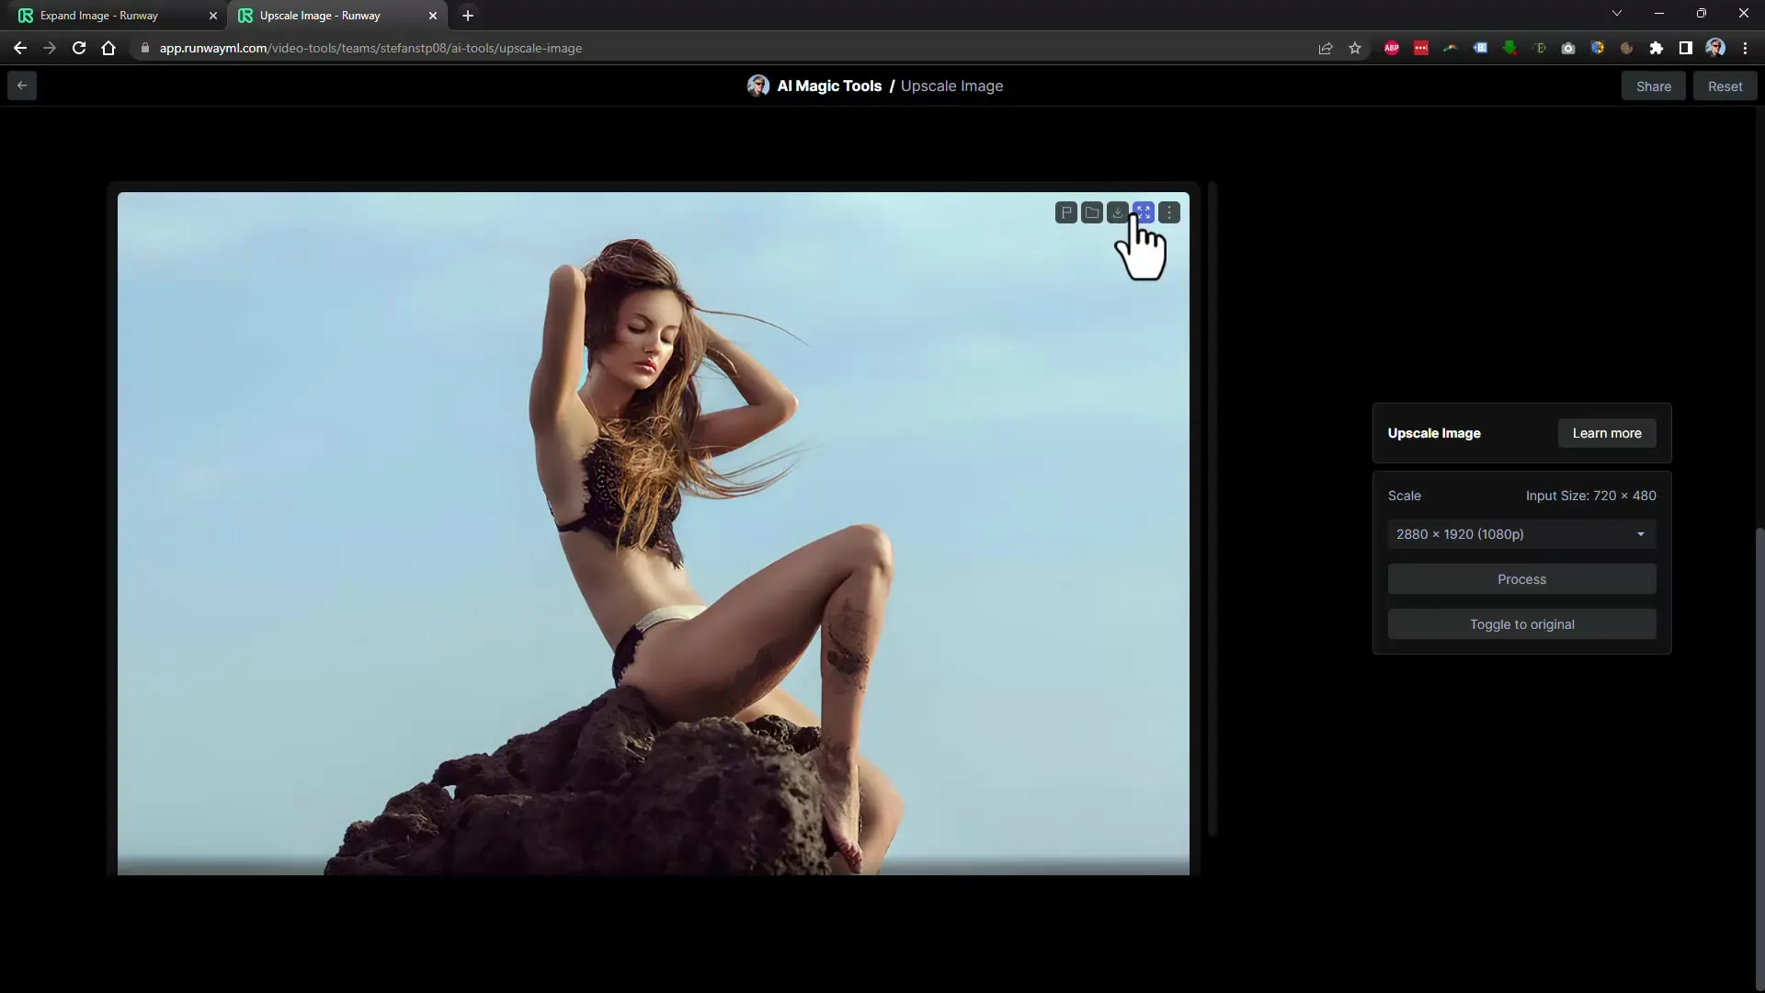Click the save/export icon
Viewport: 1765px width, 993px height.
tap(1118, 213)
